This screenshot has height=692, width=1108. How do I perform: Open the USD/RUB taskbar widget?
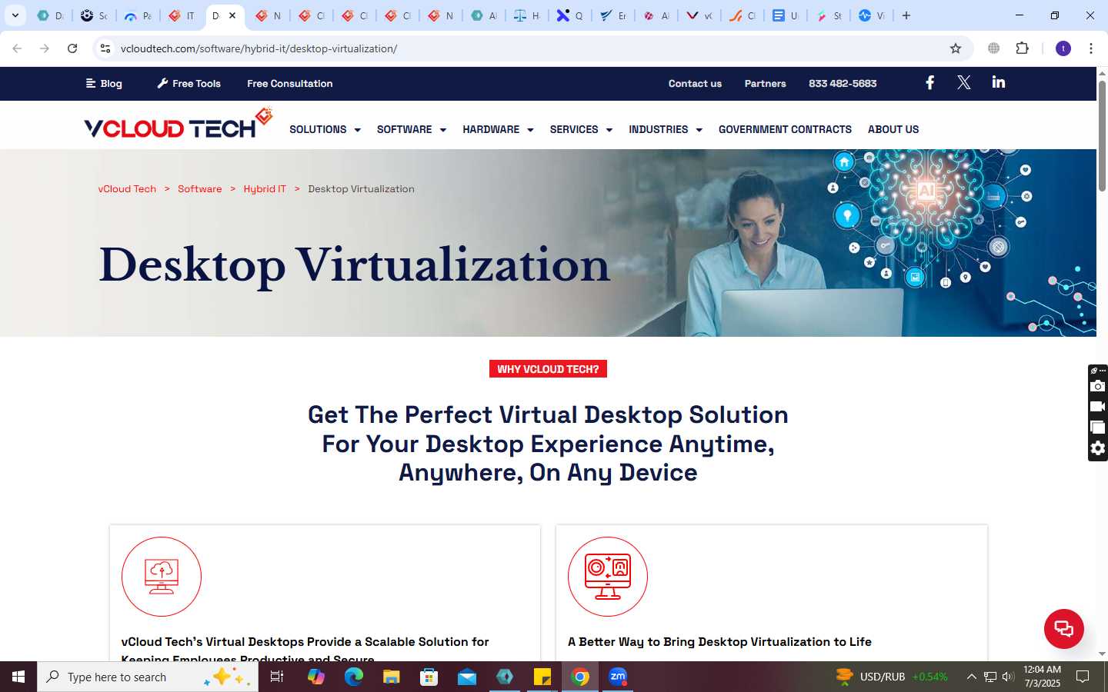891,677
